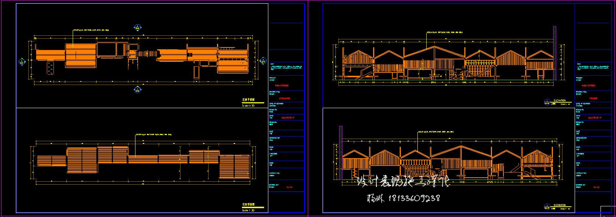The image size is (616, 217).
Task: Click the section marker above the plan
Action: [x=137, y=28]
